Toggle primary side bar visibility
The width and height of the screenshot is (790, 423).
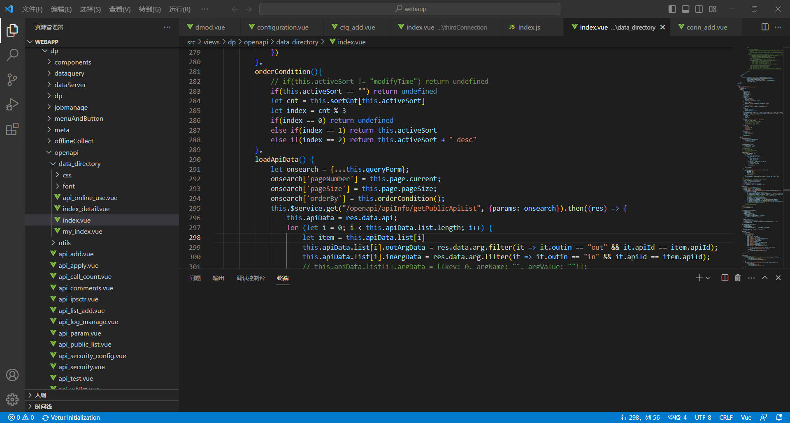click(x=672, y=9)
